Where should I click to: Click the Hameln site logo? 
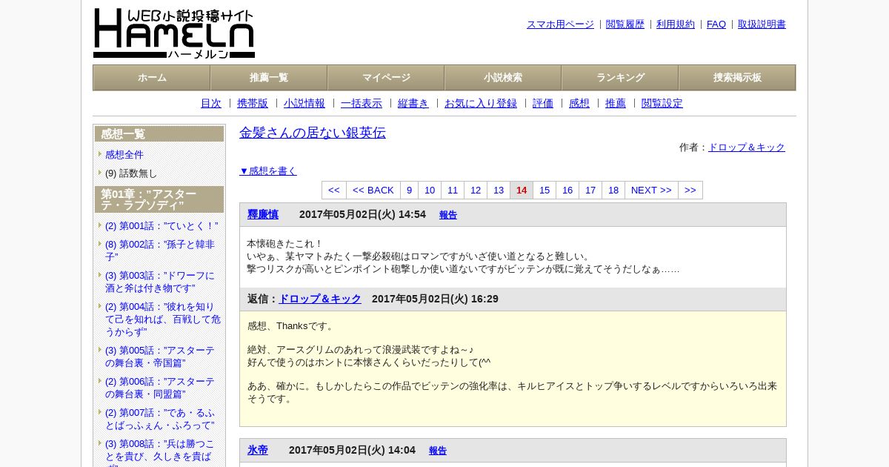(x=174, y=33)
